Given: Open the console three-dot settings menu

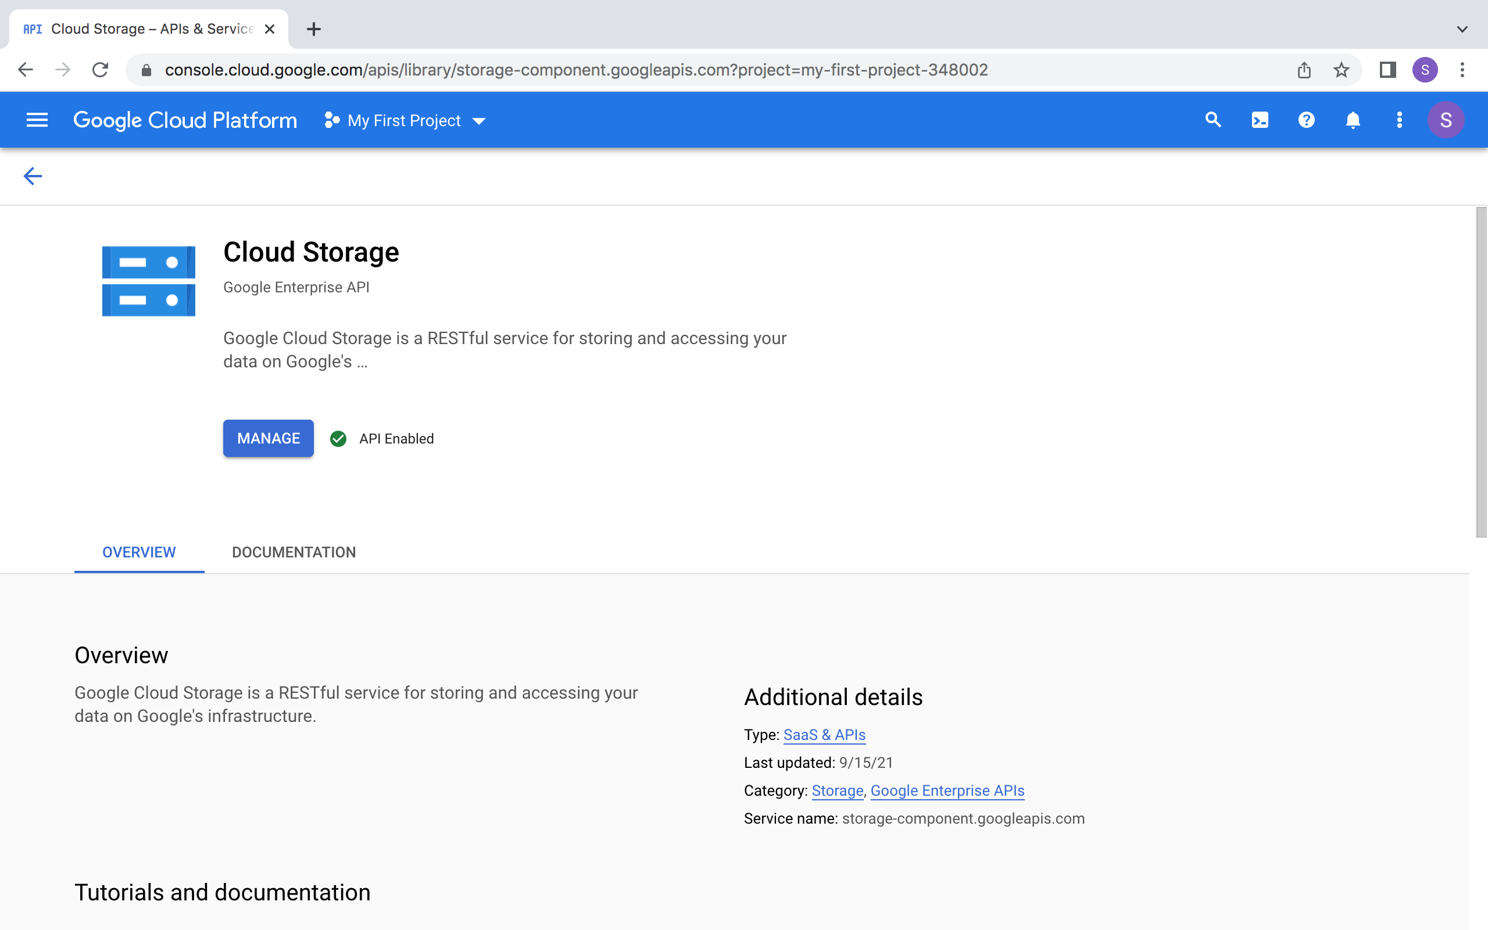Looking at the screenshot, I should (x=1400, y=120).
